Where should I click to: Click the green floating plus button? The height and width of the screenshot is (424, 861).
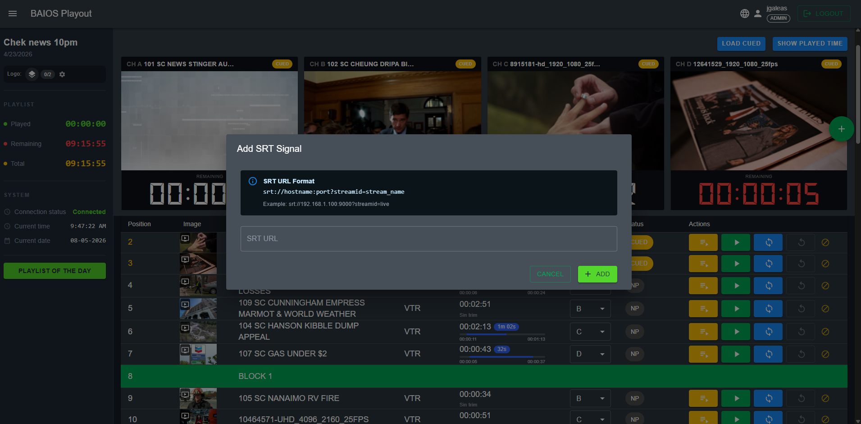pos(841,129)
